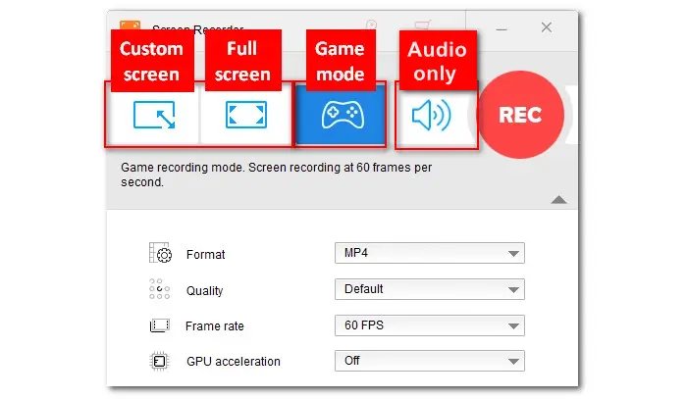This screenshot has width=687, height=399.
Task: Click the Quality label text
Action: click(204, 291)
